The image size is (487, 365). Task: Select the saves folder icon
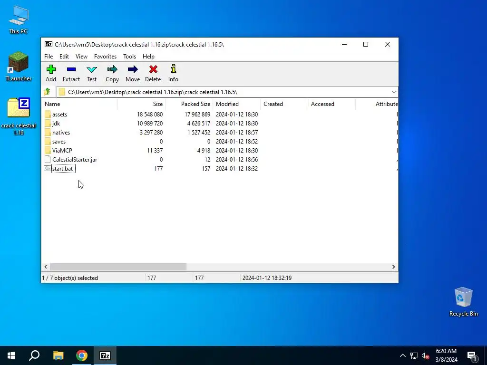coord(48,141)
